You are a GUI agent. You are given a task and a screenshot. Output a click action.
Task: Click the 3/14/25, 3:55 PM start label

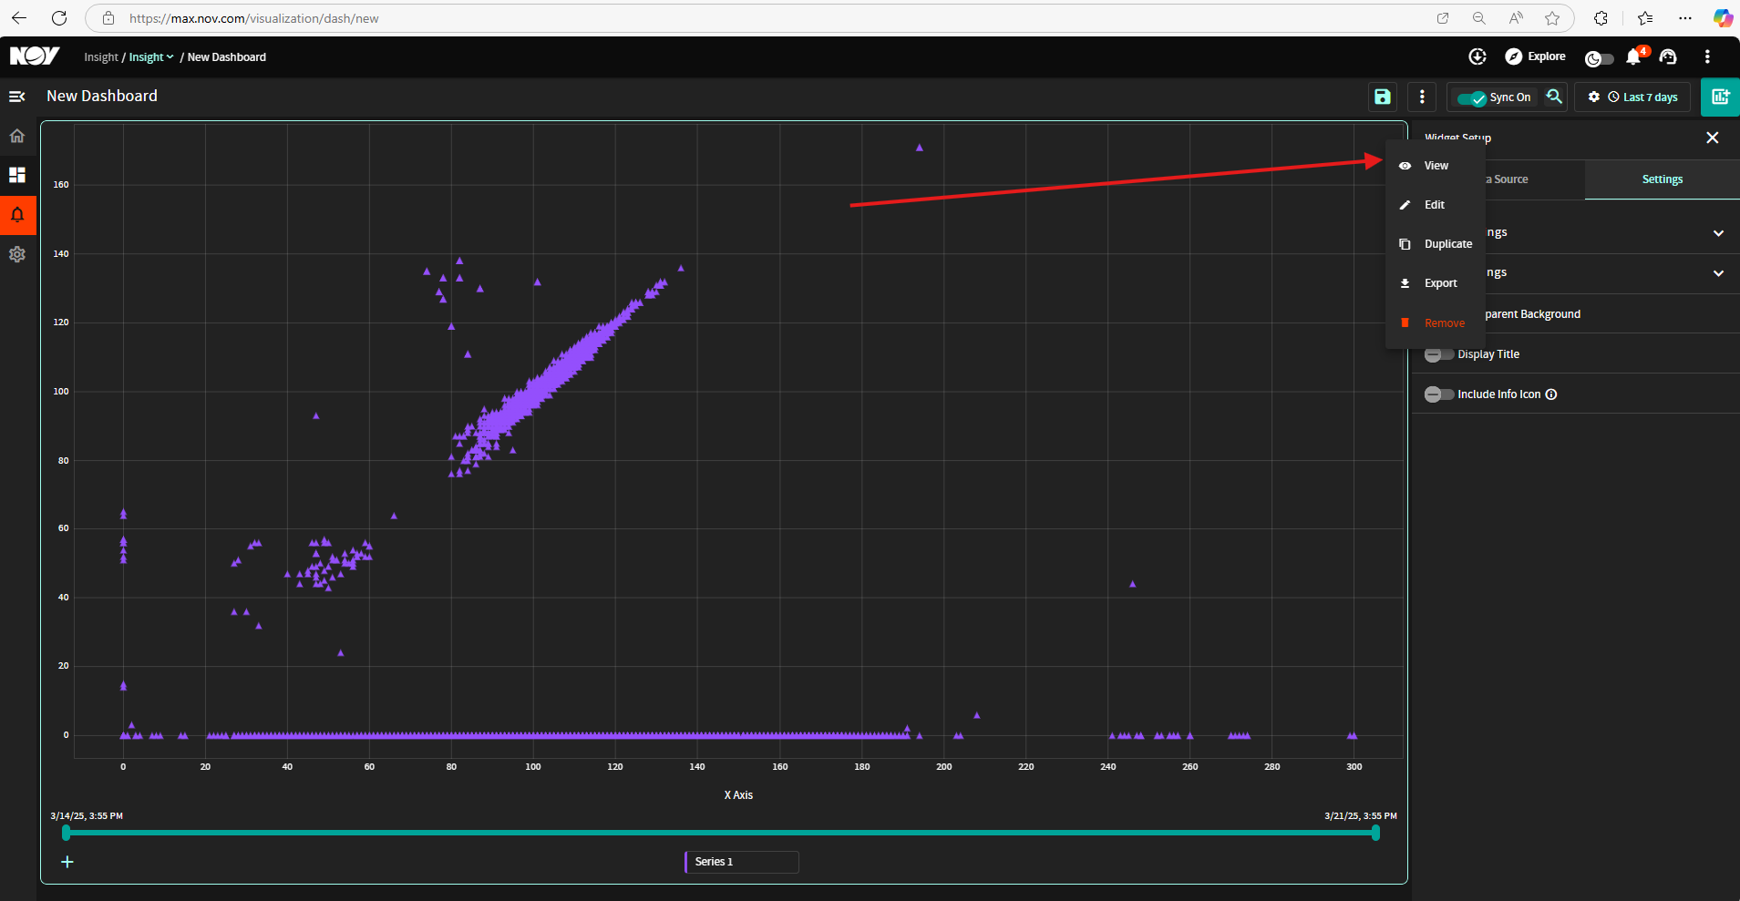coord(87,816)
